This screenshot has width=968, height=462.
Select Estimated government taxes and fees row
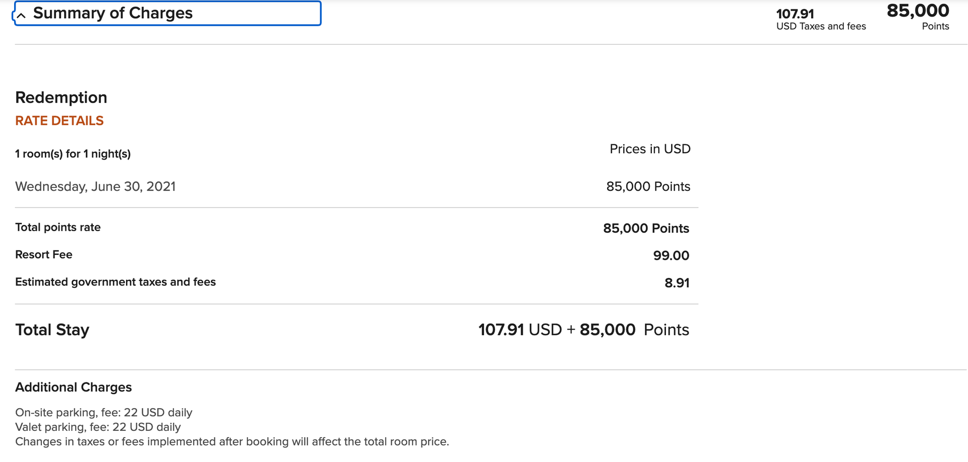coord(115,282)
